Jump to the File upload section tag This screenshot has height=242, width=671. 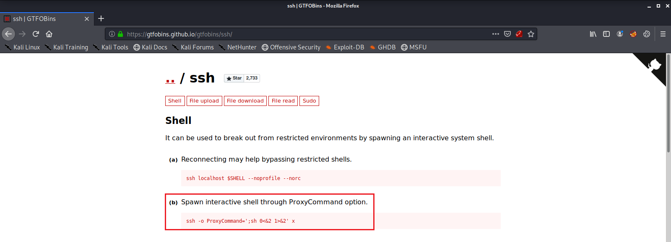[204, 101]
